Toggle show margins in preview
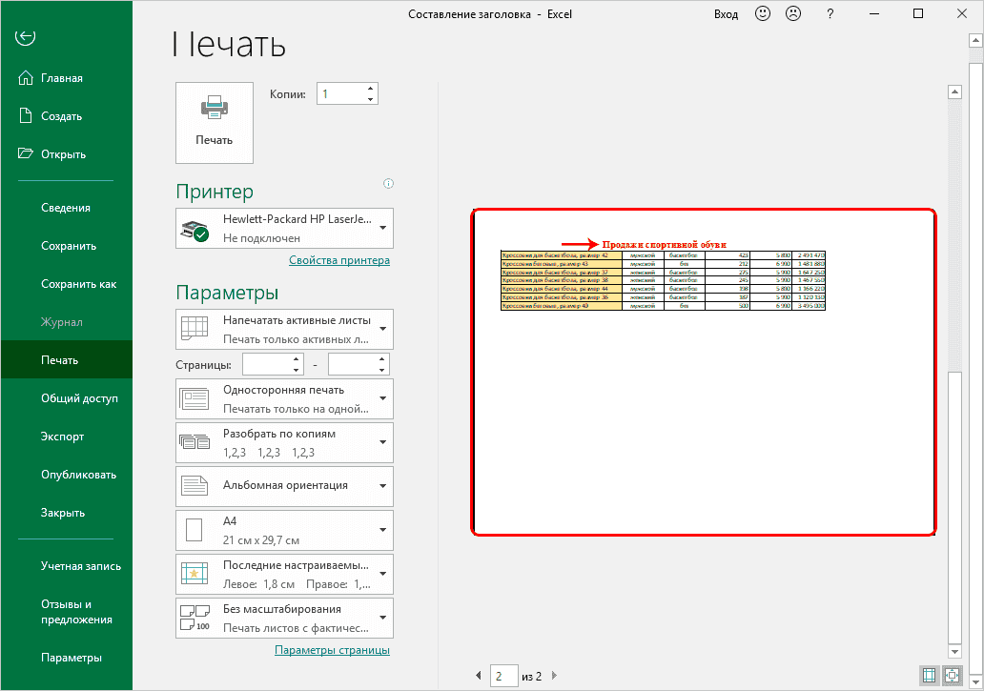This screenshot has width=984, height=691. [x=929, y=675]
